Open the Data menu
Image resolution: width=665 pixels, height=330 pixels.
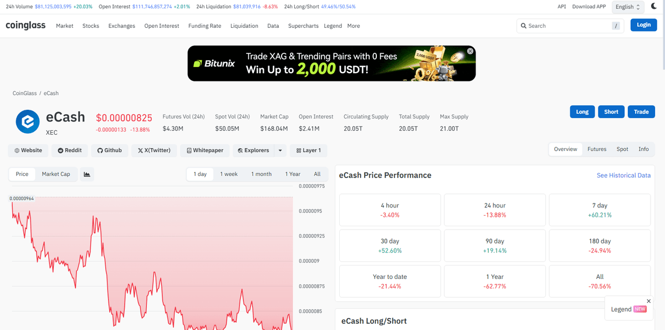click(x=273, y=26)
